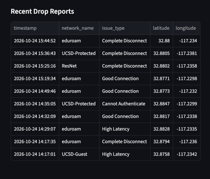Viewport: 210px width, 179px height.
Task: Select latitude value 32.8758
Action: pos(162,154)
